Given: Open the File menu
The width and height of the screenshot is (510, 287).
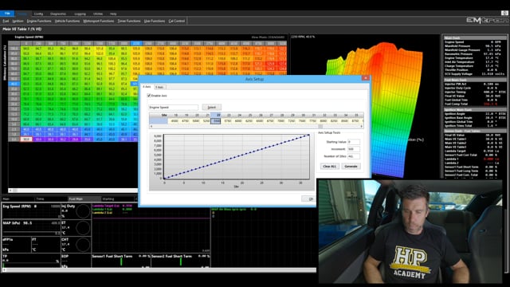Looking at the screenshot, I should coord(7,14).
